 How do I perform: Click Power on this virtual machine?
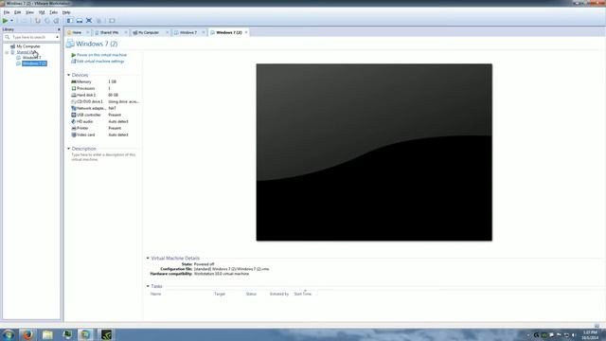point(101,55)
